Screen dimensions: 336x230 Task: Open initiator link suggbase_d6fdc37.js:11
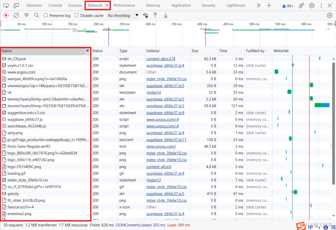166,140
